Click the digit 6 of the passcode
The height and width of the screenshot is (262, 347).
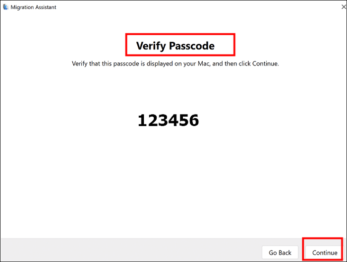pos(194,120)
